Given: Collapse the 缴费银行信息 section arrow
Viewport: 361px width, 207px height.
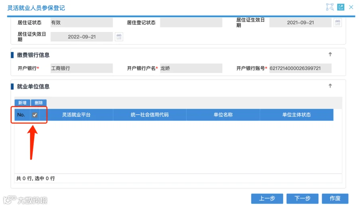Looking at the screenshot, I should [330, 54].
